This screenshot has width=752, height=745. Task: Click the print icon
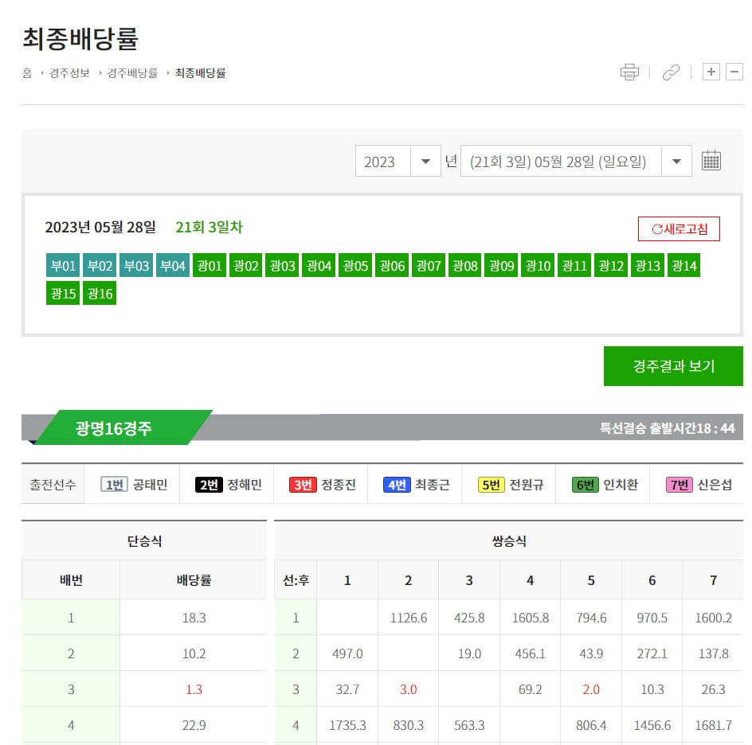(630, 72)
